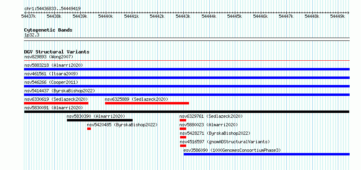Click the 54446k ruler tick label

261,16
